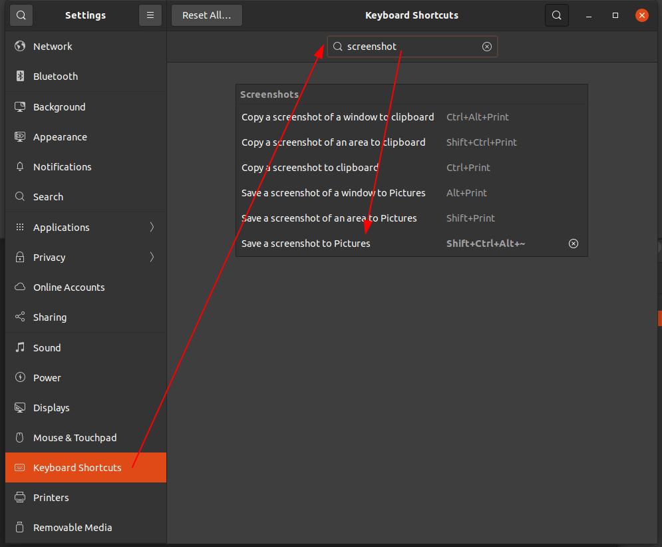This screenshot has width=662, height=547.
Task: Reset the Shift+Ctrl+Alt+~ shortcut
Action: 573,244
